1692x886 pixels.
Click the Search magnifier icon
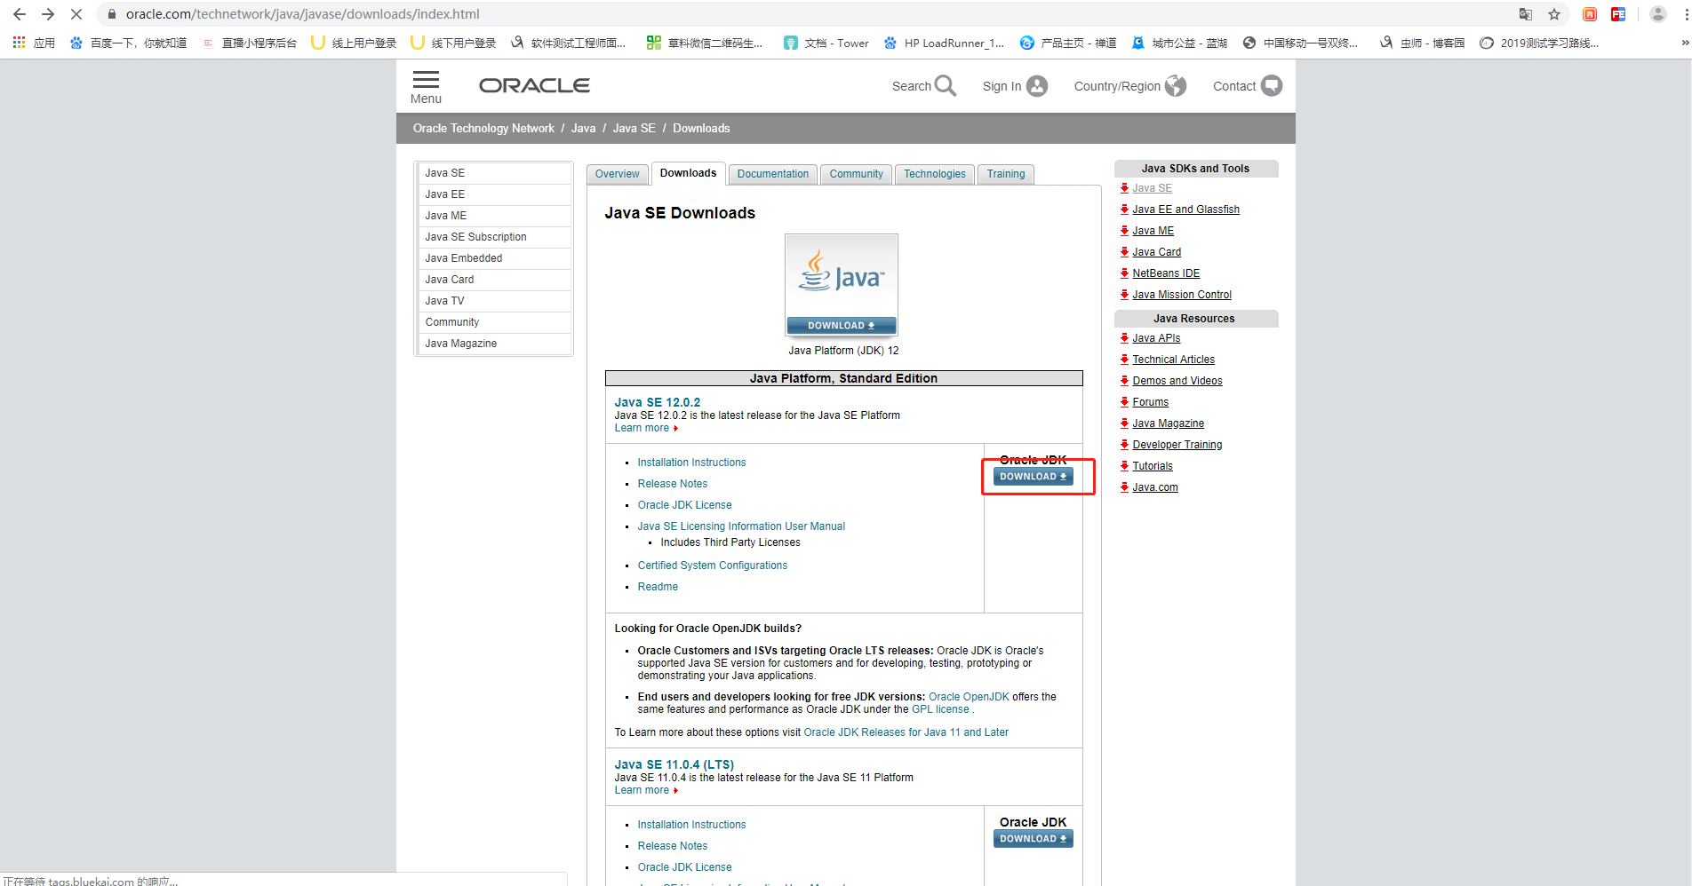pyautogui.click(x=946, y=85)
